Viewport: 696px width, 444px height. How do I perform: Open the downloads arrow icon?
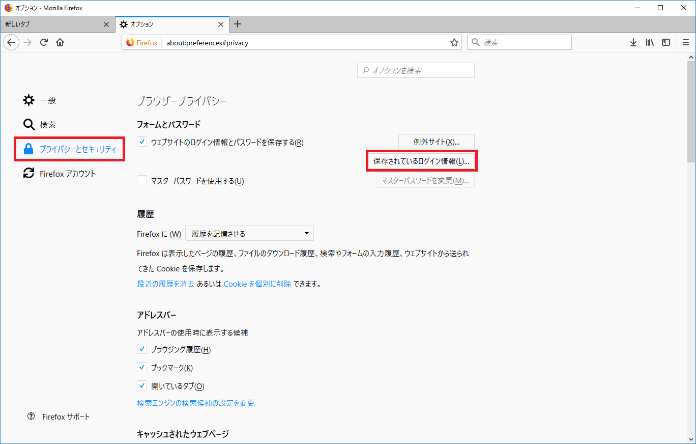click(x=633, y=42)
